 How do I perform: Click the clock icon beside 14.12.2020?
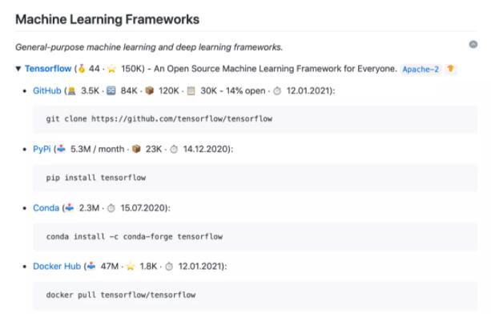[174, 149]
